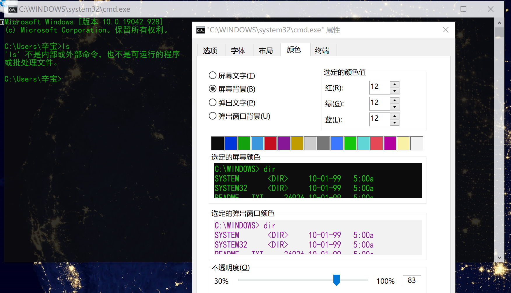Close the cmd.exe console window
511x293 pixels.
(491, 9)
